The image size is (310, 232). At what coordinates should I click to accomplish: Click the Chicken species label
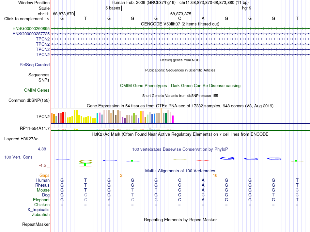pyautogui.click(x=42, y=205)
